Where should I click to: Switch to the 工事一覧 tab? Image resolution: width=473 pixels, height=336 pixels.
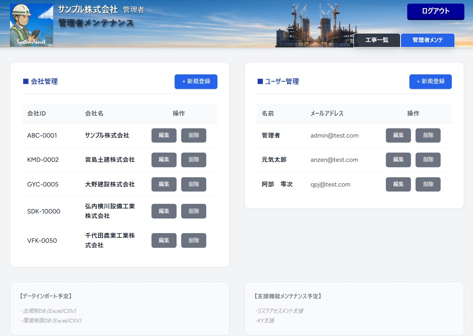click(377, 40)
